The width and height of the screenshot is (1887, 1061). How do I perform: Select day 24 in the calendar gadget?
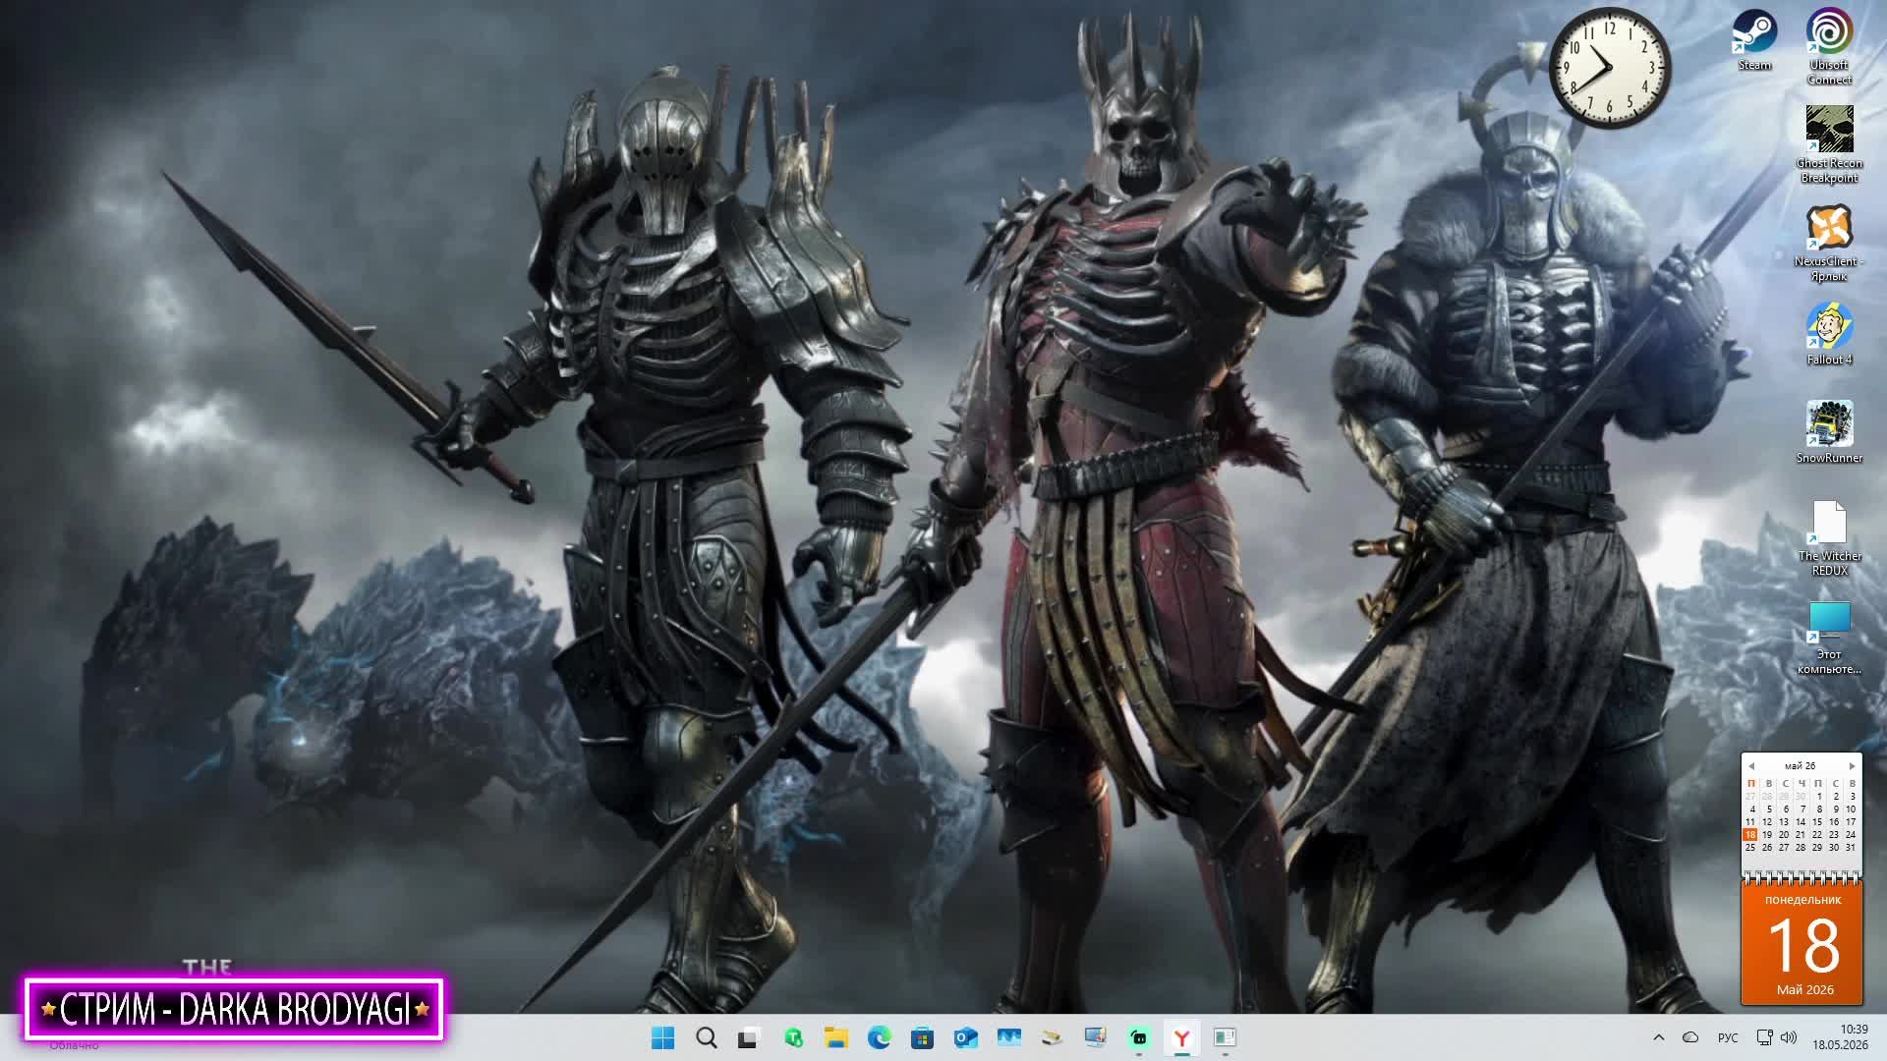[1851, 835]
